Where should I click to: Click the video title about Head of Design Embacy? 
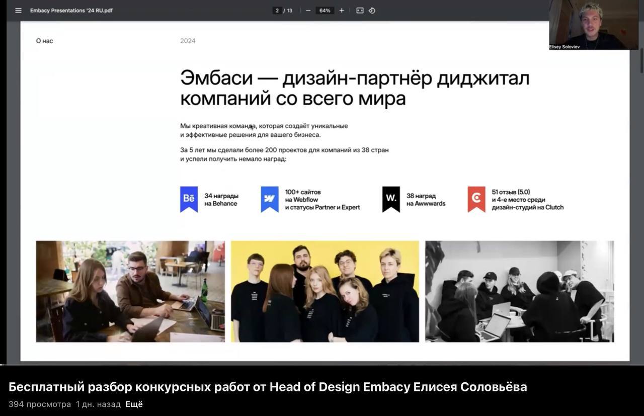tap(268, 387)
